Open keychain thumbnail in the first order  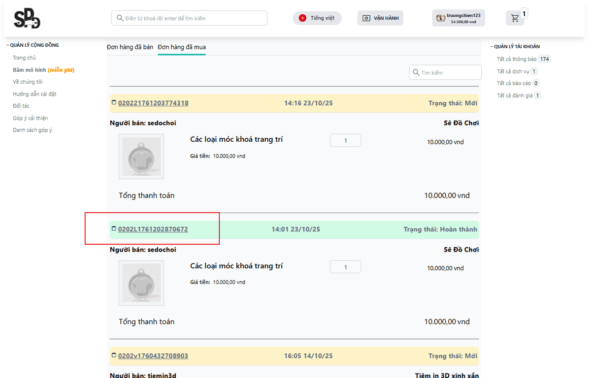[x=141, y=157]
